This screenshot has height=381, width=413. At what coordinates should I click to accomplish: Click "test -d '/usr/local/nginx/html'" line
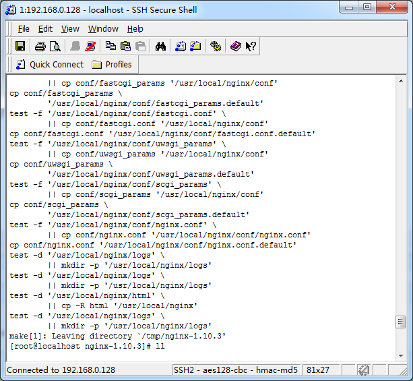tap(87, 295)
